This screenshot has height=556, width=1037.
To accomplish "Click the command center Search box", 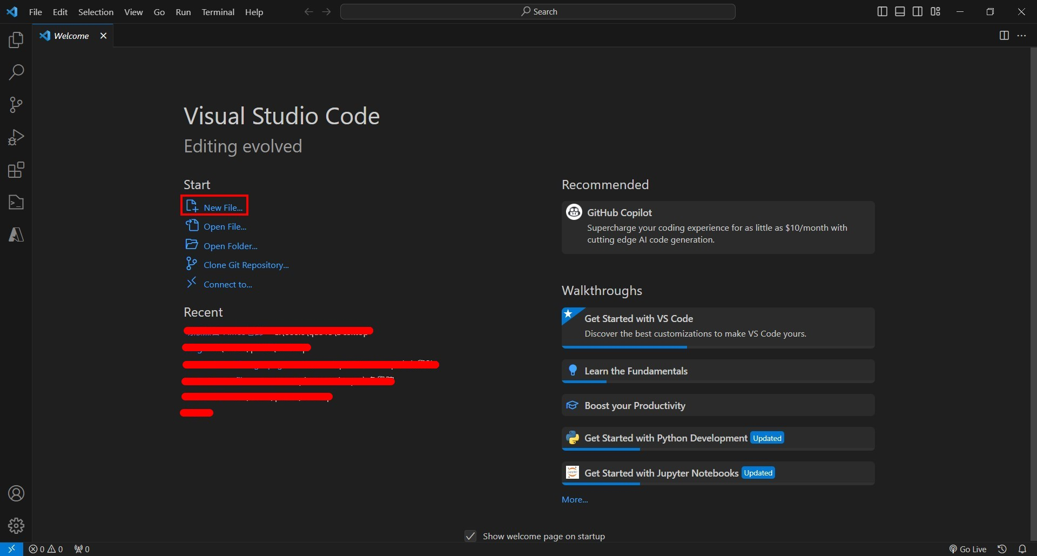I will [538, 11].
